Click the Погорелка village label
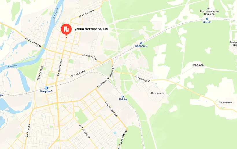237x149 pixels. click(158, 93)
